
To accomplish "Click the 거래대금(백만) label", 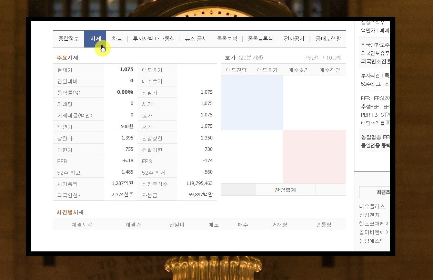I will 75,115.
